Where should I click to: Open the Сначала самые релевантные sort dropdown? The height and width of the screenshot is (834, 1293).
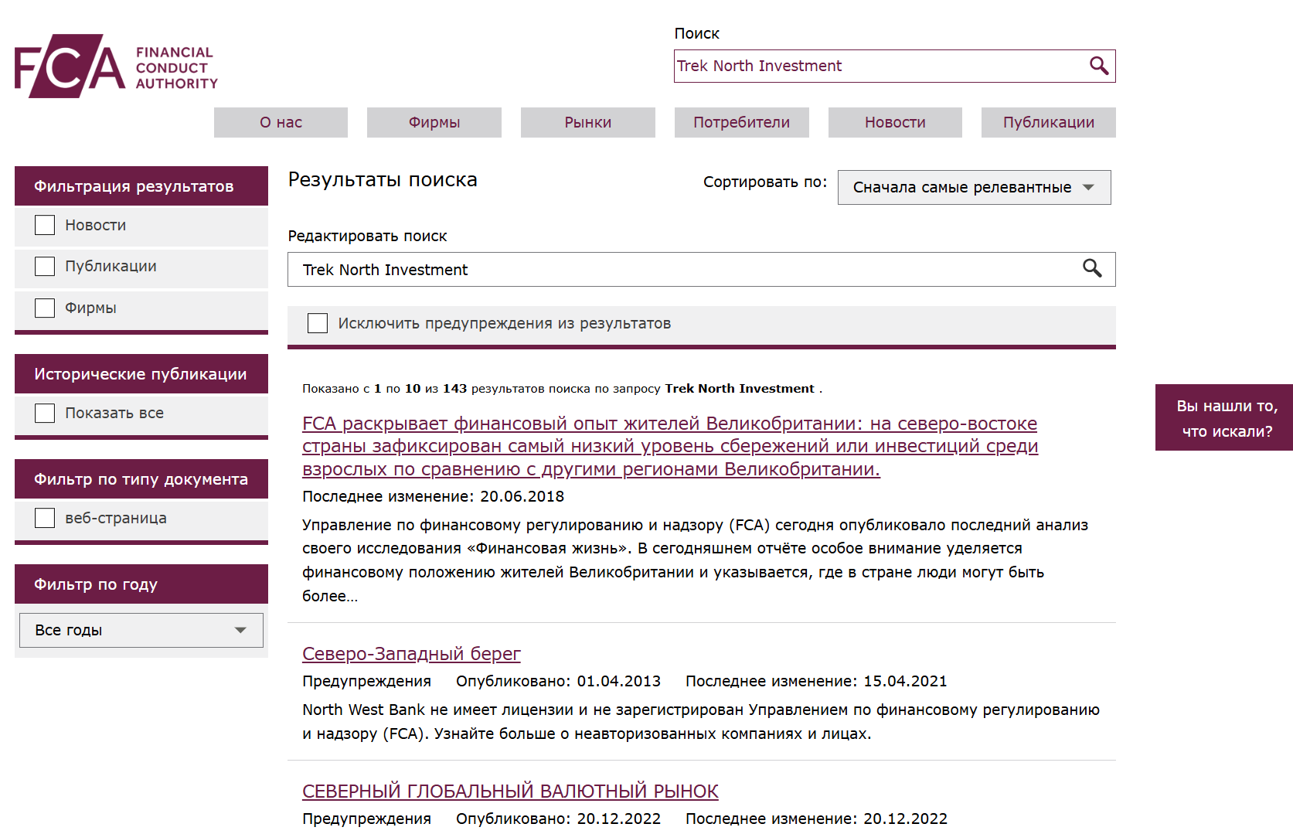tap(974, 187)
